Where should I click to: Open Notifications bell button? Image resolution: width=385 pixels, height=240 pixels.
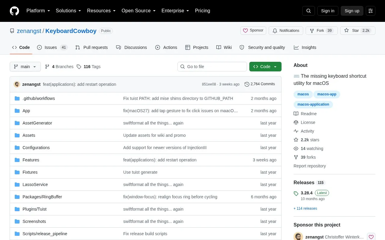286,31
